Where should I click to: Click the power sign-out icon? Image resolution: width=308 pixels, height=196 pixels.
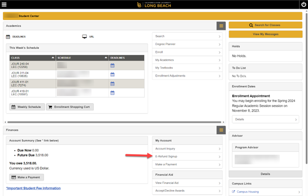click(x=304, y=4)
